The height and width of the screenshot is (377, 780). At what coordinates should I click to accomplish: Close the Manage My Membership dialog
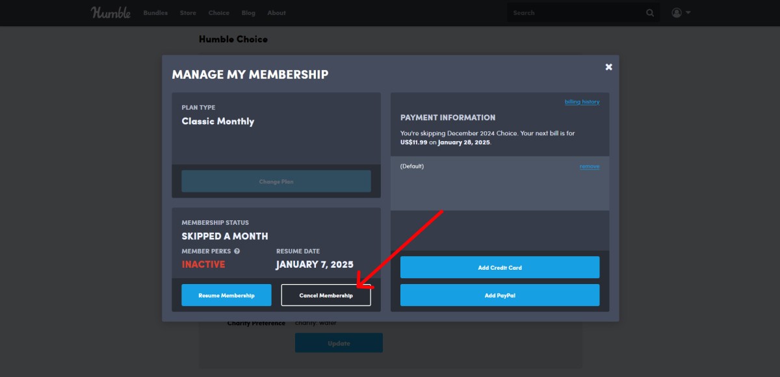609,67
